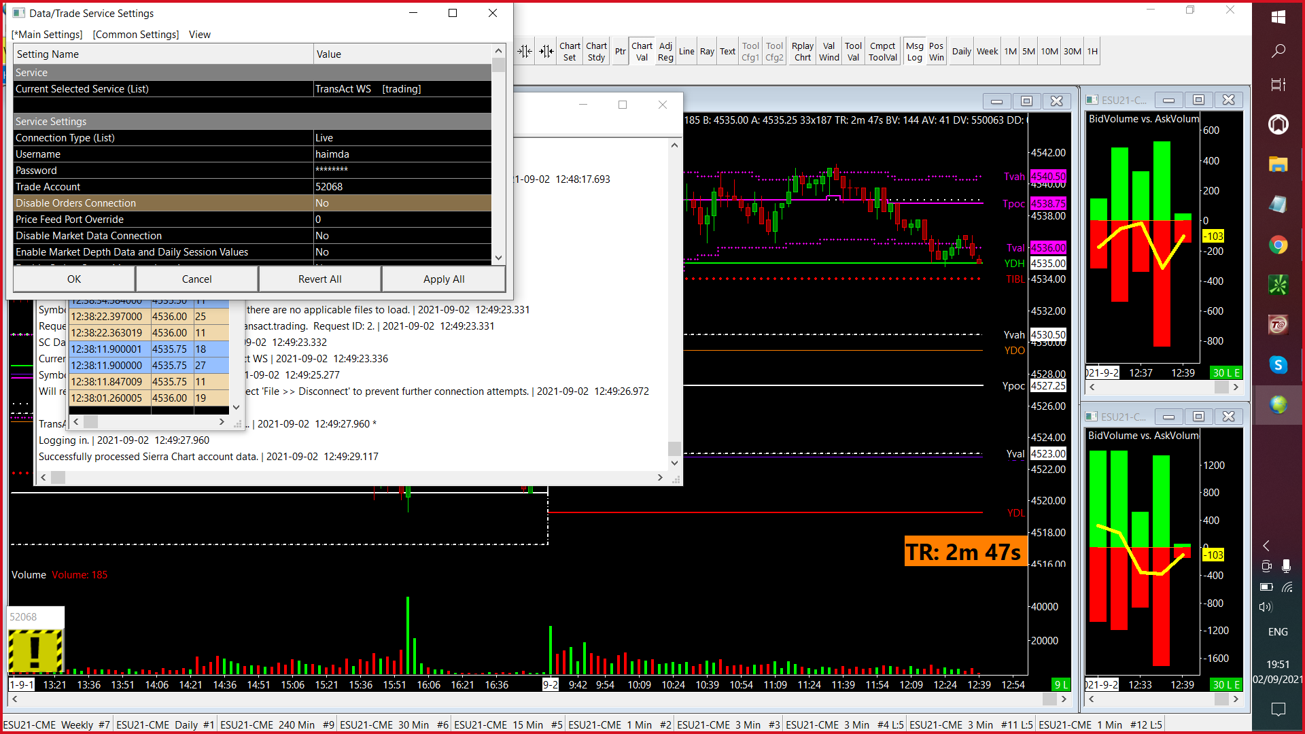Image resolution: width=1305 pixels, height=734 pixels.
Task: Open the Current Selected Service list value
Action: (x=402, y=89)
